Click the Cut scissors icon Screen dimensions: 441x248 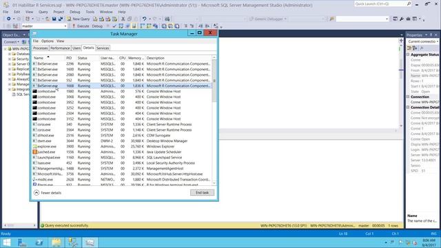tap(123, 19)
